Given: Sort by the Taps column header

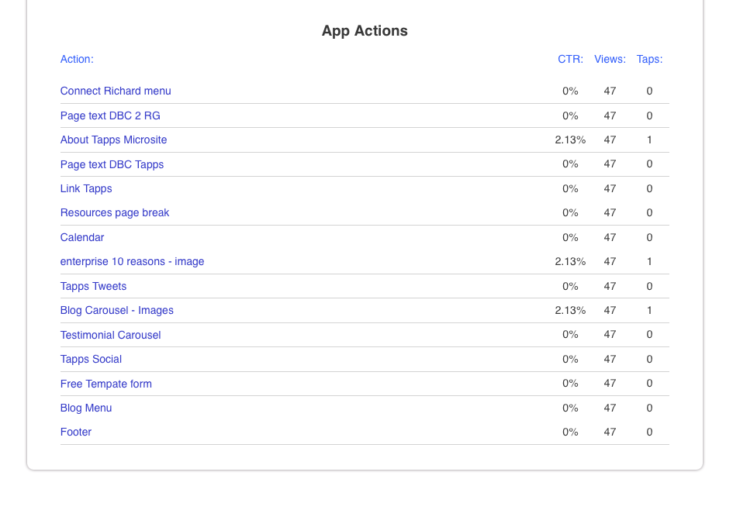Looking at the screenshot, I should (649, 59).
